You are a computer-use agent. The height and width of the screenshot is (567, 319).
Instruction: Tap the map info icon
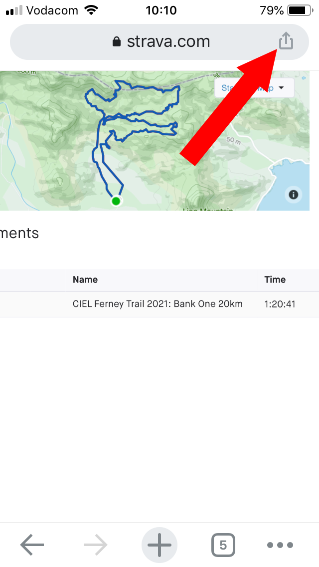click(x=294, y=195)
